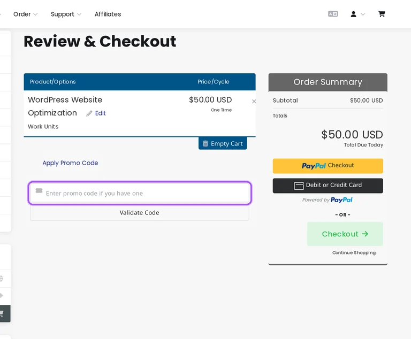Click the green Checkout button
411x339 pixels.
coord(345,234)
